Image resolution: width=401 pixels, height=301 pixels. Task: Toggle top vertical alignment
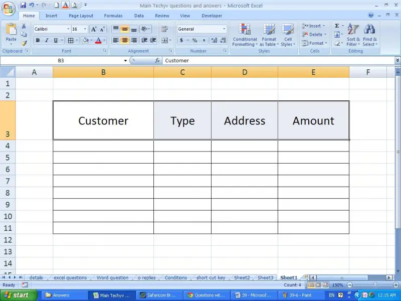point(116,29)
